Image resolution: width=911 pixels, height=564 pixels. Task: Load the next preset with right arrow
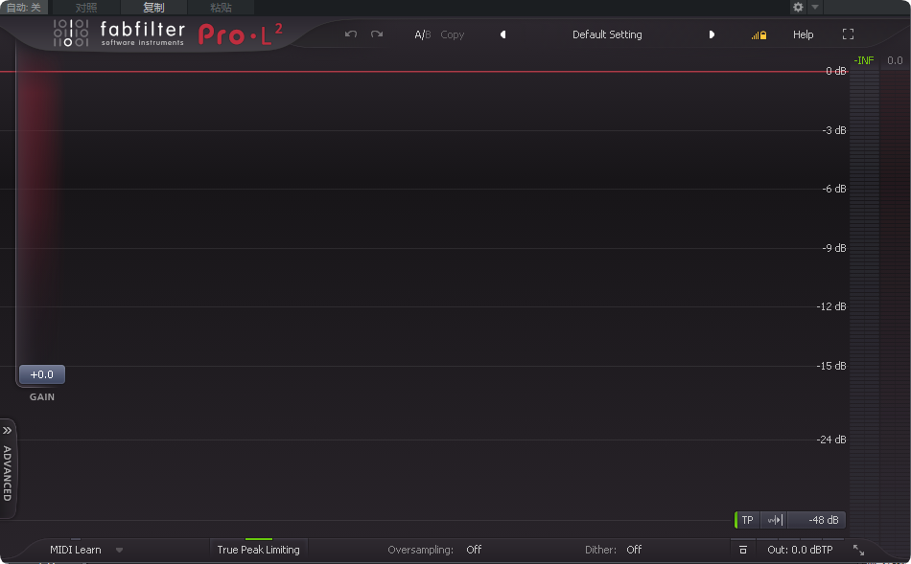[712, 34]
